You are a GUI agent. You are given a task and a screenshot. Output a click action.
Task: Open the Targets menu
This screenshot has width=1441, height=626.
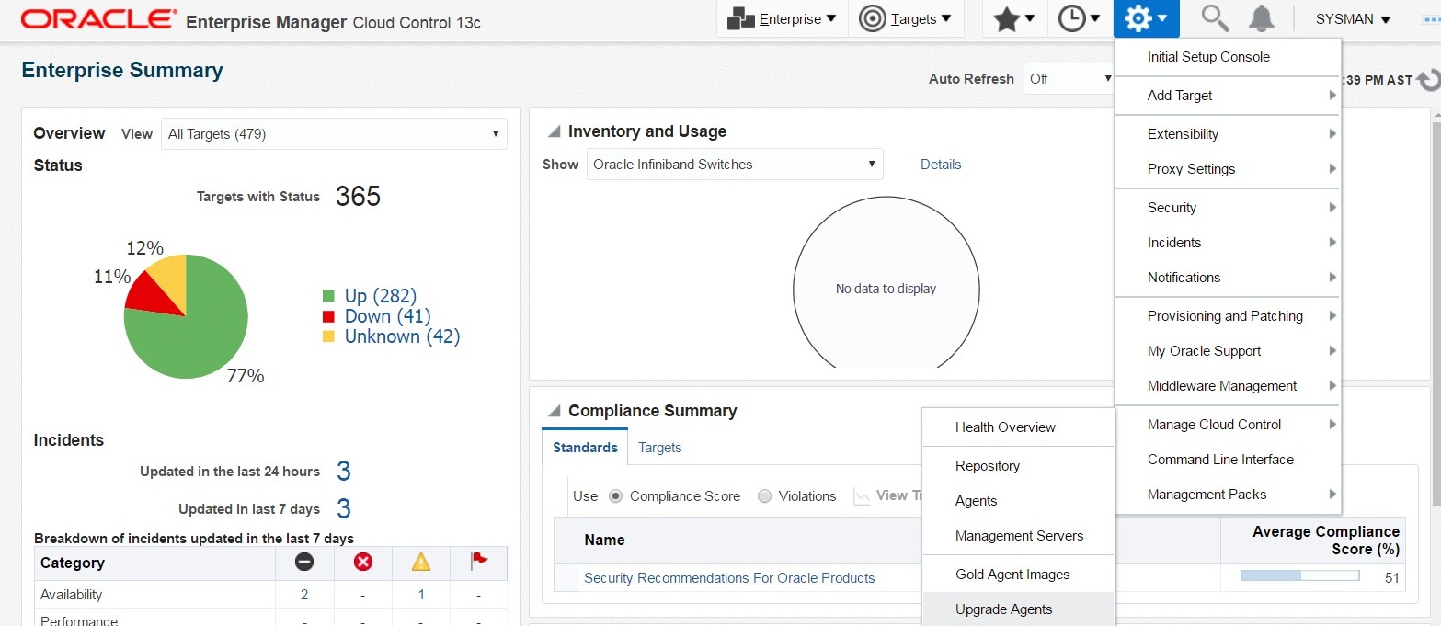[905, 19]
